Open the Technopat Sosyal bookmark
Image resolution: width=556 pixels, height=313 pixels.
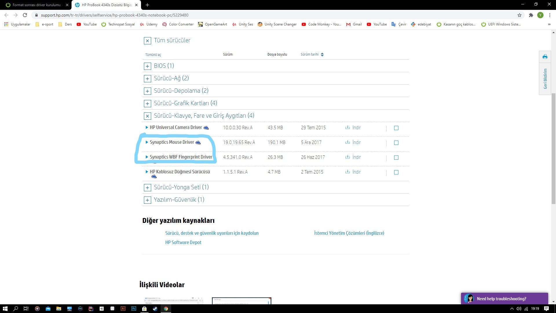(x=118, y=24)
